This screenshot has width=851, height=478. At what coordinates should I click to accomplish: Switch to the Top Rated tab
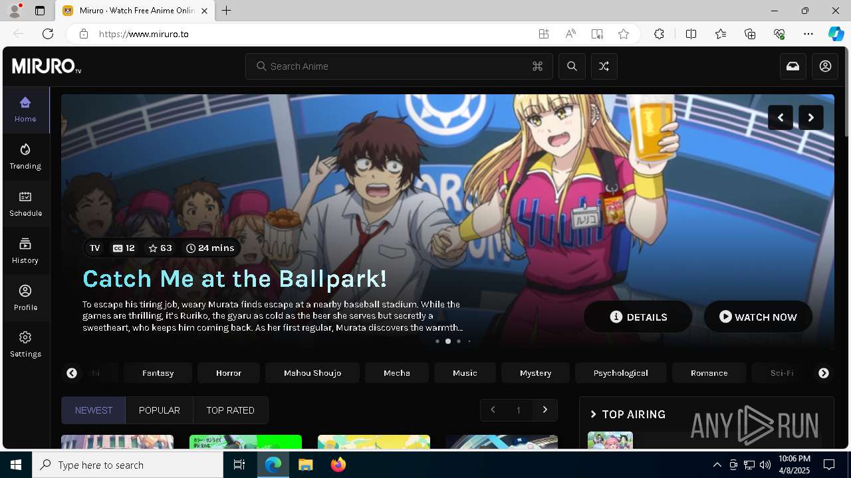(231, 410)
